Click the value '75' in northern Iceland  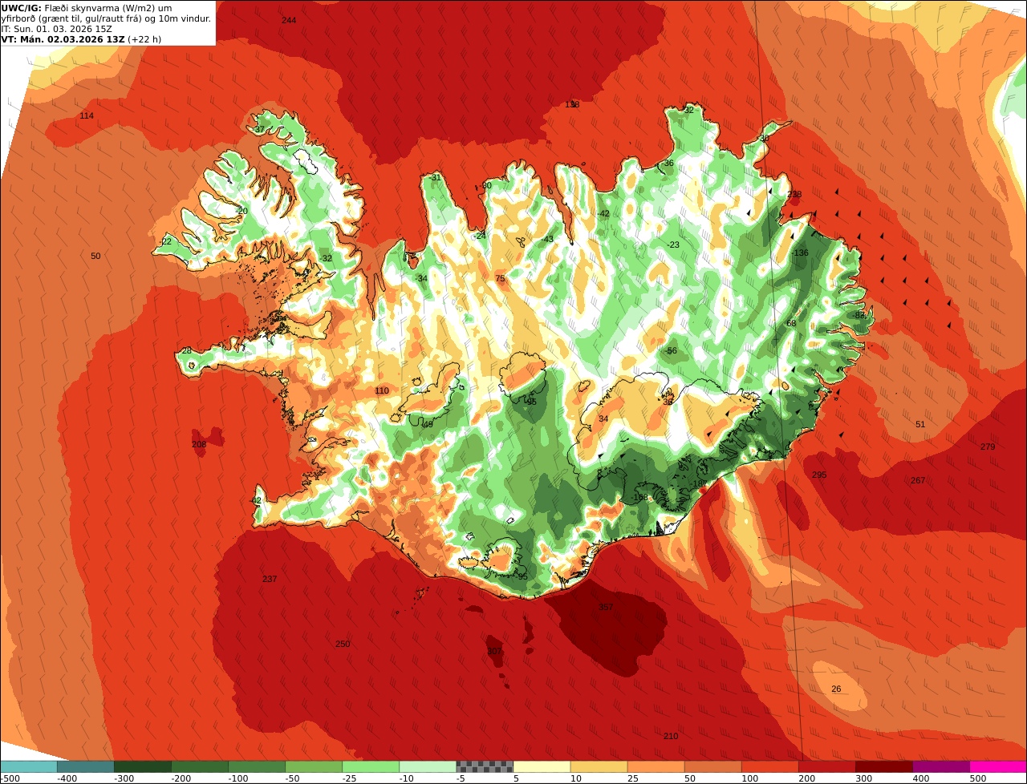coord(500,279)
